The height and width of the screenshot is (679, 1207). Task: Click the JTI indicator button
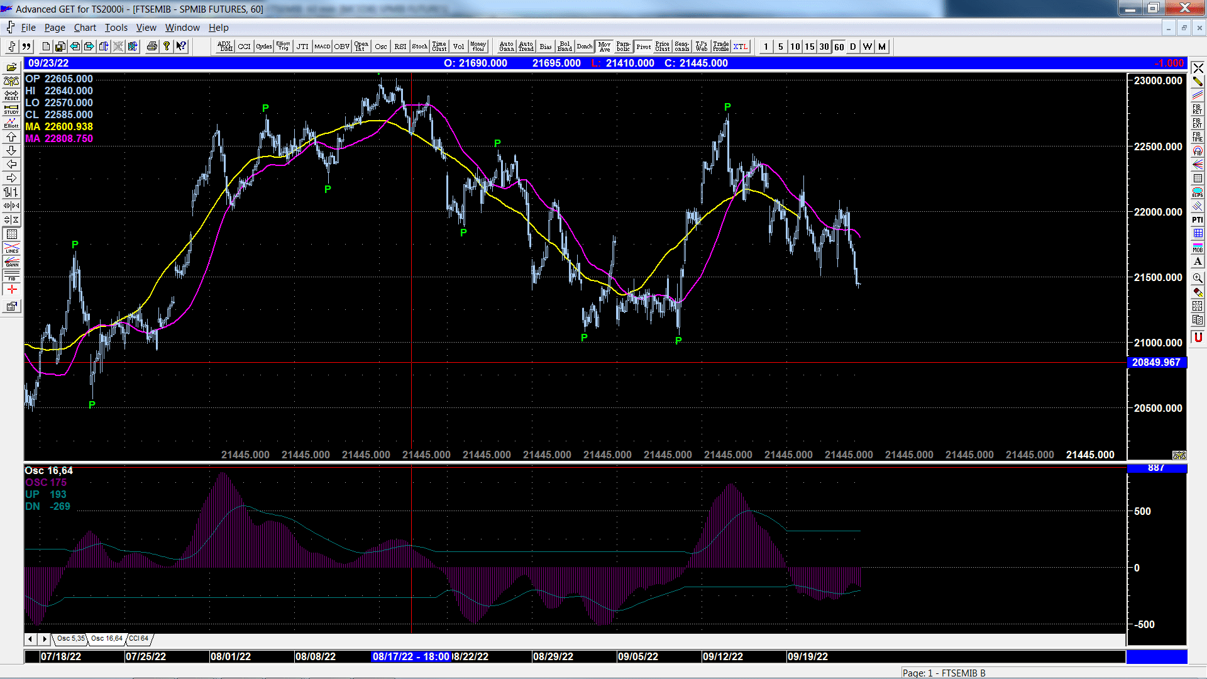click(x=303, y=47)
